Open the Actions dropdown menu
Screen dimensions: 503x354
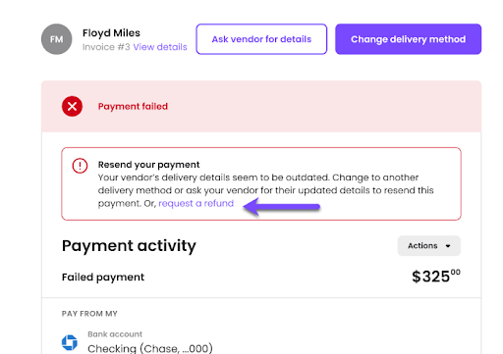click(429, 246)
